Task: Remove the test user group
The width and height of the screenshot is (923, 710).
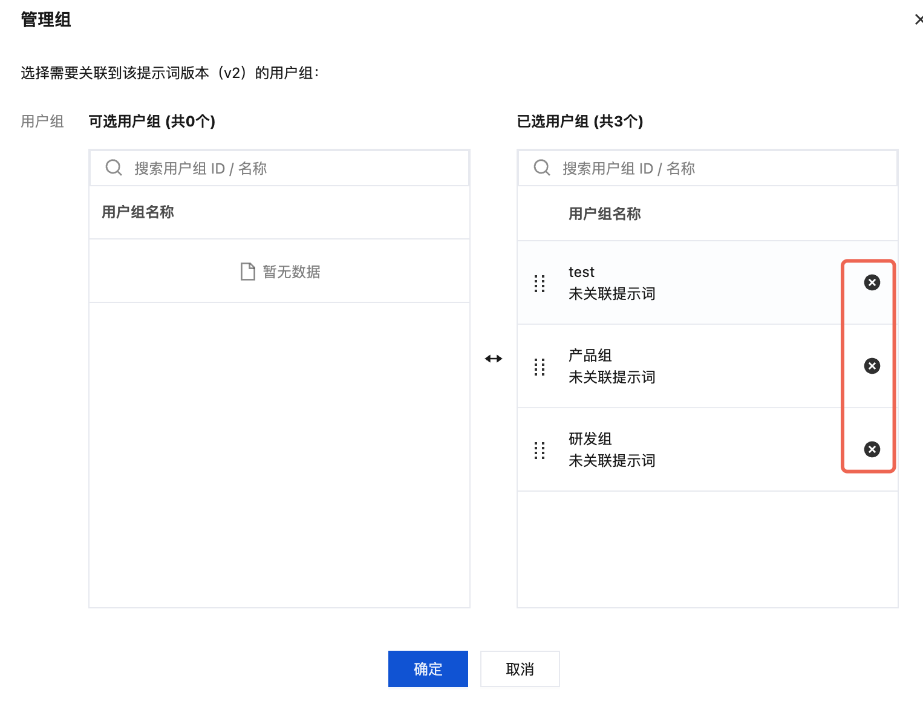Action: point(872,282)
